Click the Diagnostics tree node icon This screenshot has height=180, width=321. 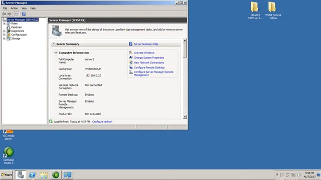[x=9, y=31]
